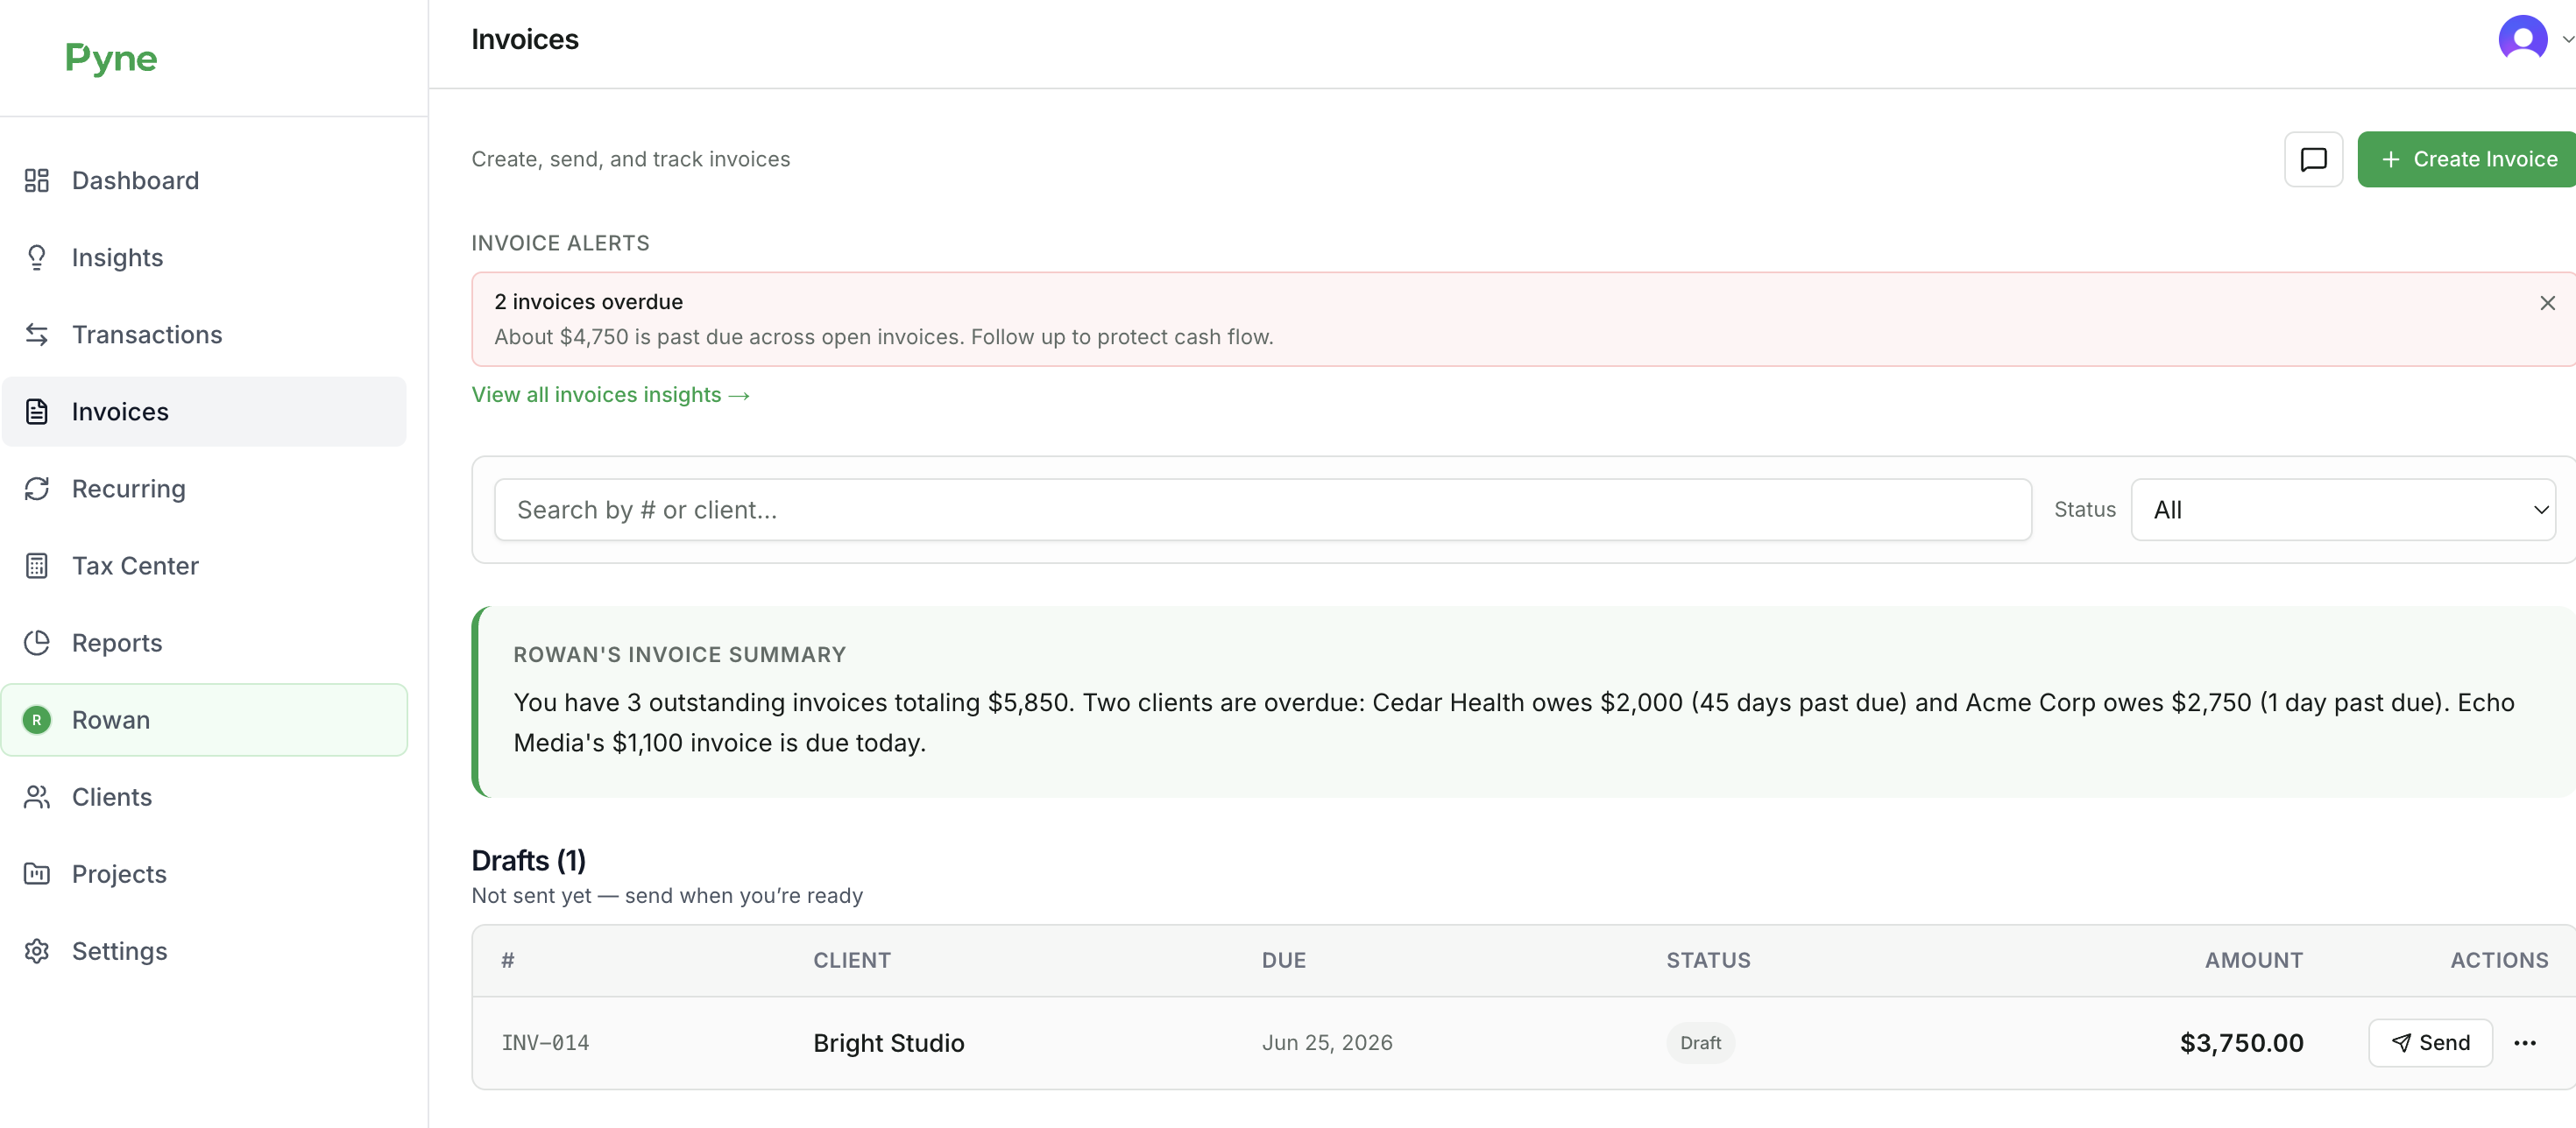Open more actions for INV-014
The image size is (2576, 1128).
click(x=2524, y=1043)
